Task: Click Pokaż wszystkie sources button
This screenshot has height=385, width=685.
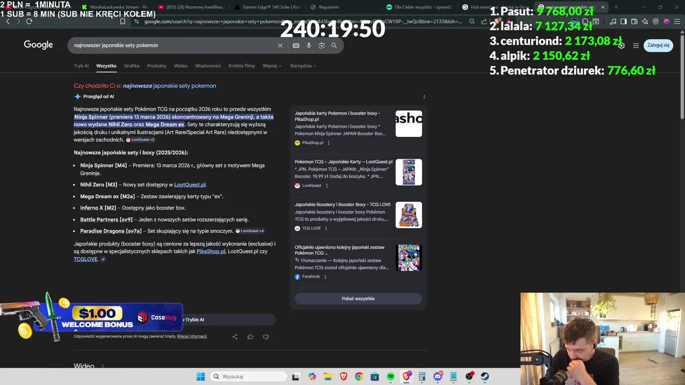Action: (x=358, y=298)
